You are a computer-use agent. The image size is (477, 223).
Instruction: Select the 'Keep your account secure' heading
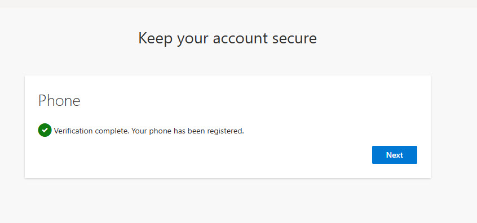pyautogui.click(x=227, y=39)
